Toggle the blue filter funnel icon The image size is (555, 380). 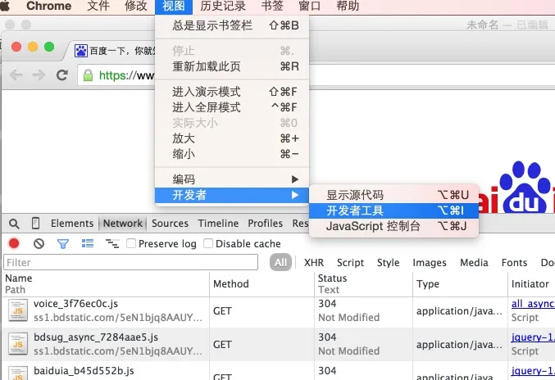point(63,243)
